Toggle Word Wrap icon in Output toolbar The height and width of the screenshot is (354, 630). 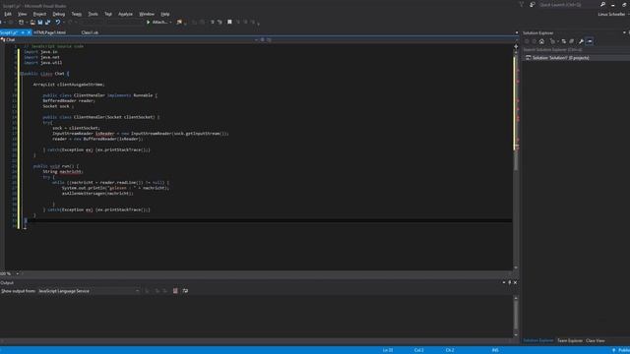pyautogui.click(x=185, y=291)
